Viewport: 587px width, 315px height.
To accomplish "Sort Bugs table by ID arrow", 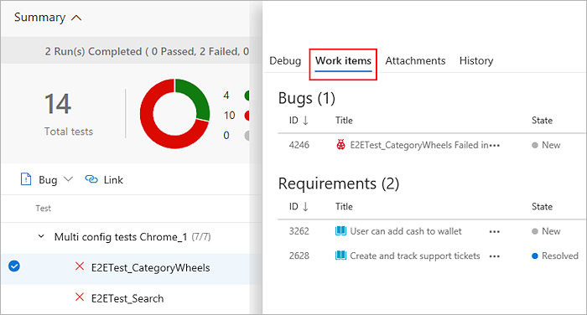I will (x=305, y=121).
